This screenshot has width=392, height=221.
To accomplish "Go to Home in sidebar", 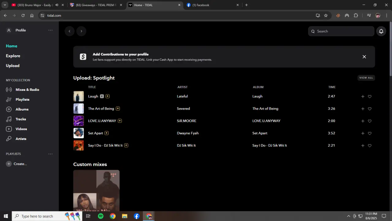I will pos(12,46).
